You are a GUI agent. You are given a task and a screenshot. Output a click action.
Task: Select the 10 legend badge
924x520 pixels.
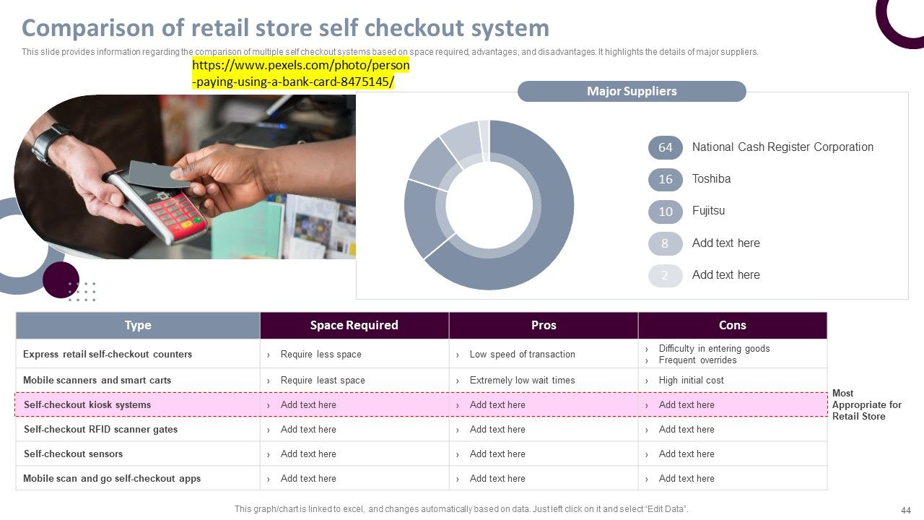(665, 212)
